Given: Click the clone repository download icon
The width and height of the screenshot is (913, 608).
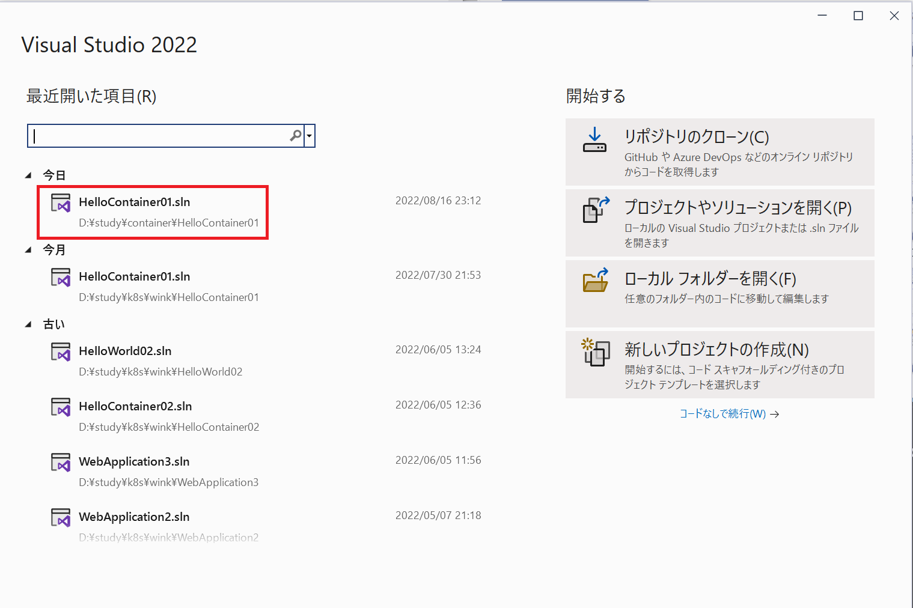Looking at the screenshot, I should point(594,139).
